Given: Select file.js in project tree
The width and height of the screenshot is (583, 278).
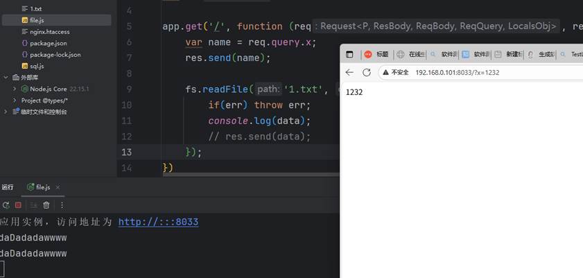Looking at the screenshot, I should 57,20.
